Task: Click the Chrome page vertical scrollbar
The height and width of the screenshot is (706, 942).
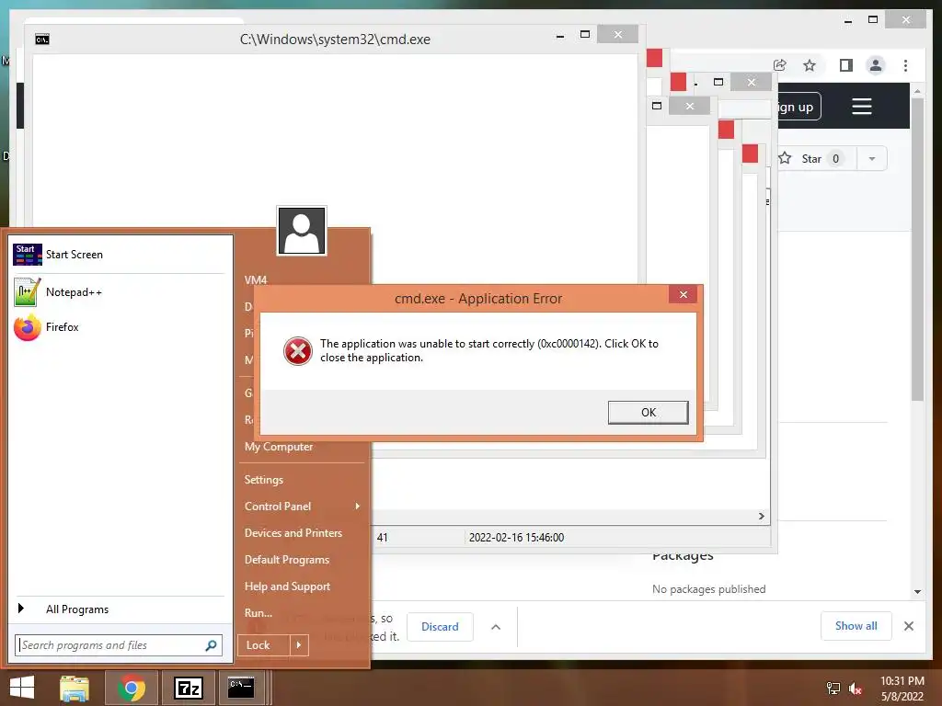Action: 917,249
